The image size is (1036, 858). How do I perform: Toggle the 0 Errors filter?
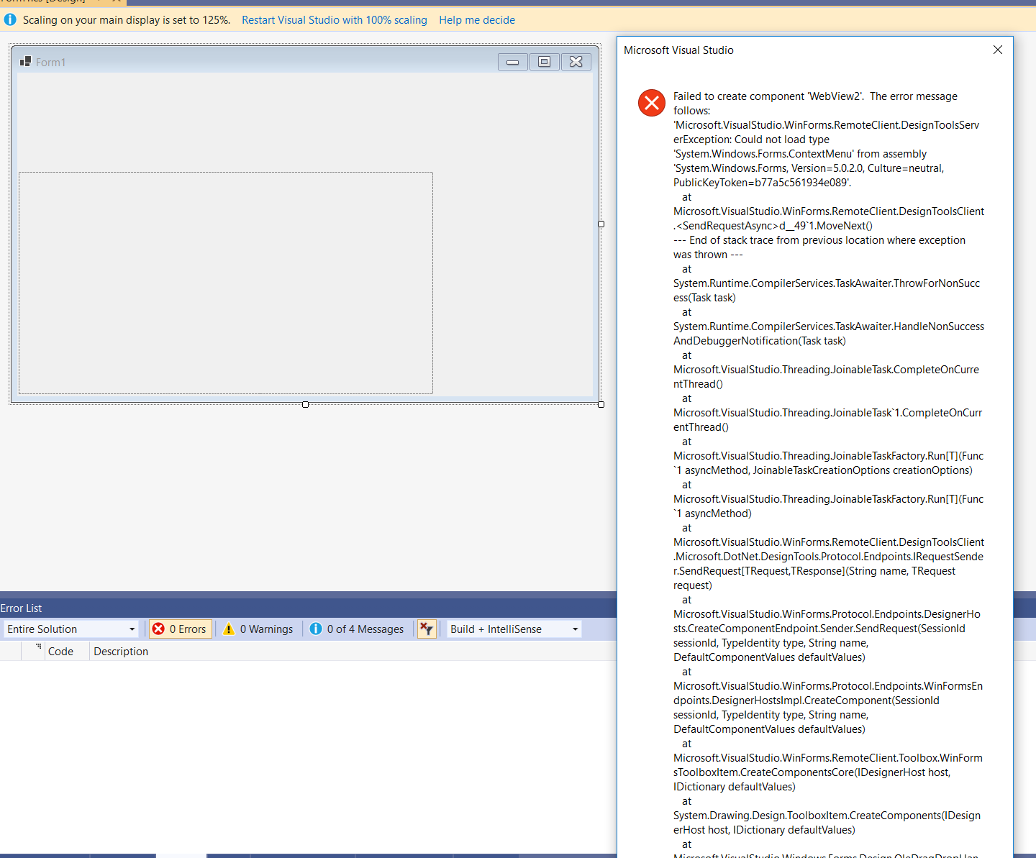(x=180, y=629)
